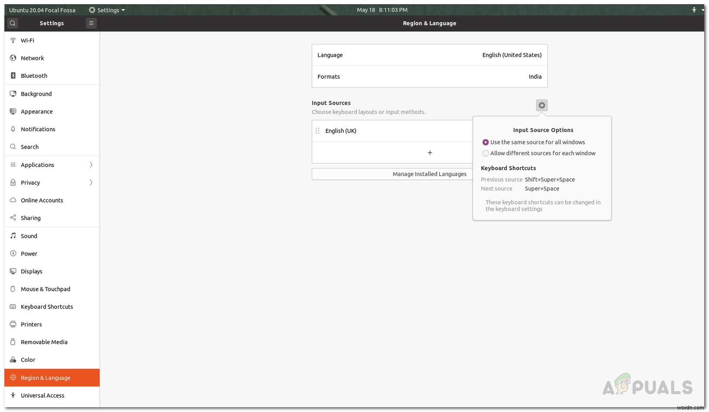Open Bluetooth settings via its icon
The height and width of the screenshot is (412, 709).
(13, 76)
